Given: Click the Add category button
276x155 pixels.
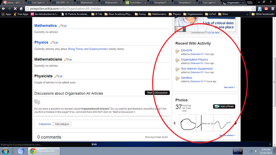Looking at the screenshot, I should 62,124.
